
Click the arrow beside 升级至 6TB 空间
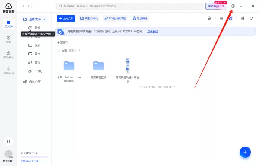pyautogui.click(x=47, y=161)
